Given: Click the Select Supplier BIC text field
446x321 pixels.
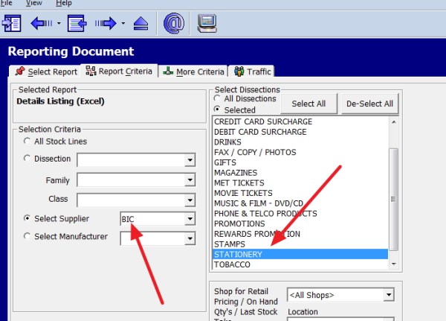Looking at the screenshot, I should [152, 219].
